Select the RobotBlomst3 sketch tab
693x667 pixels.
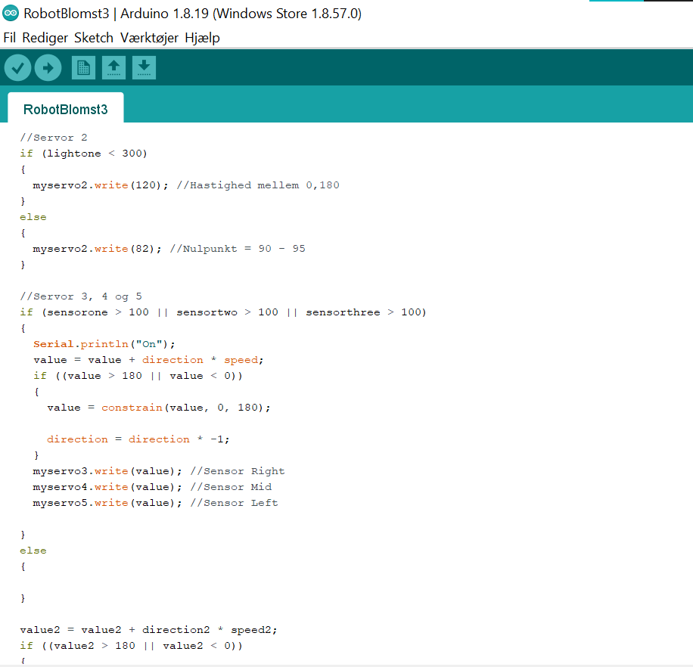click(x=65, y=109)
